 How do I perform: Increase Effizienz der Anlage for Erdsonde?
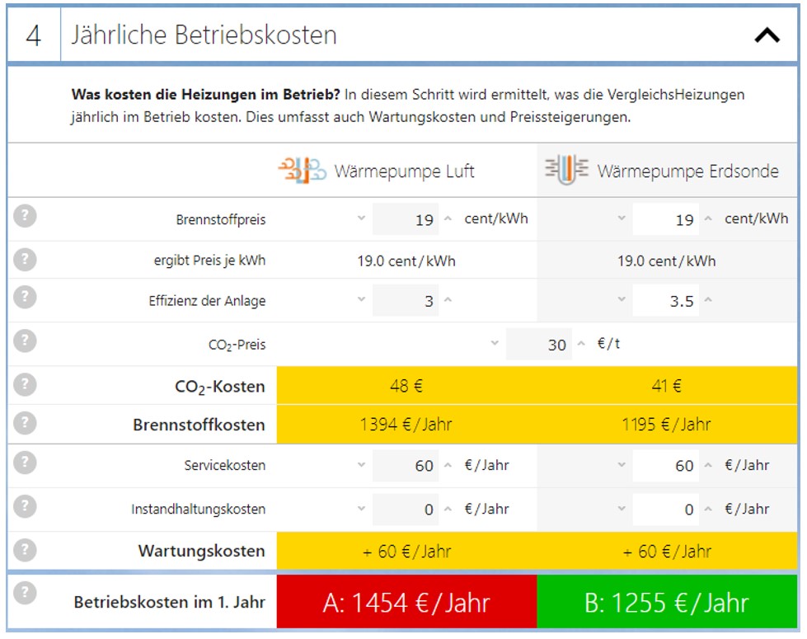pos(709,300)
